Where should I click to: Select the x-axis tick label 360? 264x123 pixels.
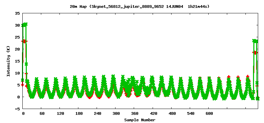pos(135,113)
